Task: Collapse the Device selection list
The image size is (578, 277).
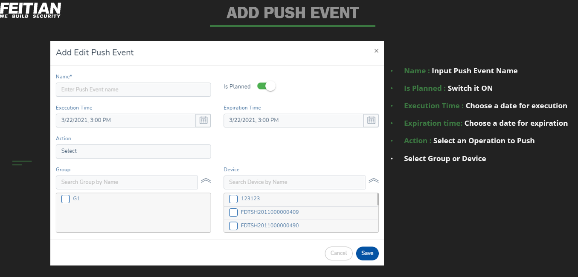Action: click(373, 180)
